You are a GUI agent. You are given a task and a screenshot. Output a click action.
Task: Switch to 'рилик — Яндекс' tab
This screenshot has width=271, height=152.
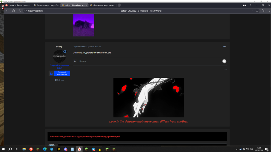(x=18, y=5)
